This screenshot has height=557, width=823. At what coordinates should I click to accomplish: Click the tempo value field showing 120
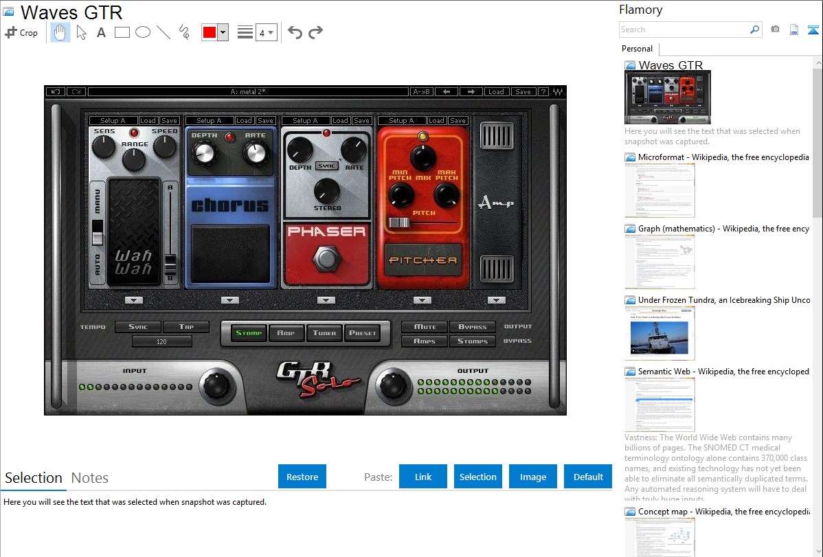click(161, 342)
